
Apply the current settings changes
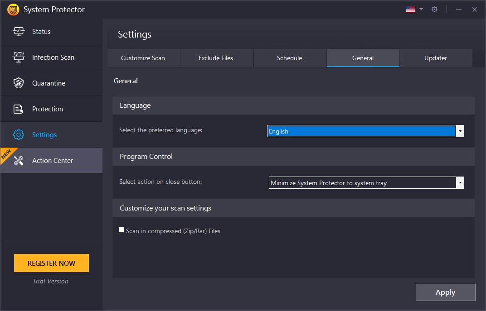[445, 292]
